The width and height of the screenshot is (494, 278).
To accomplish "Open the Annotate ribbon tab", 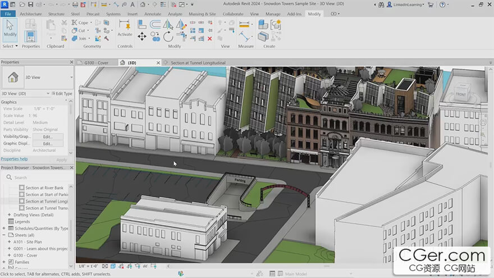I will (x=153, y=14).
